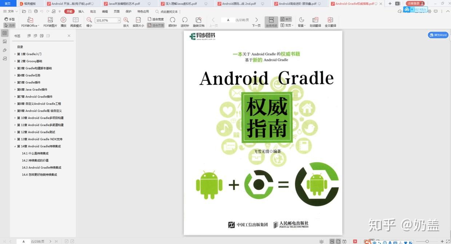Close the 书签 bookmarks panel
The image size is (451, 244).
(69, 36)
